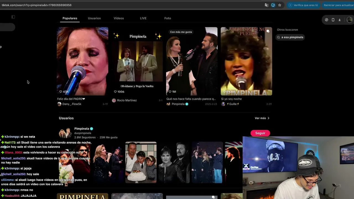
Task: Click the handle text 'duopimpinela'
Action: pos(83,133)
